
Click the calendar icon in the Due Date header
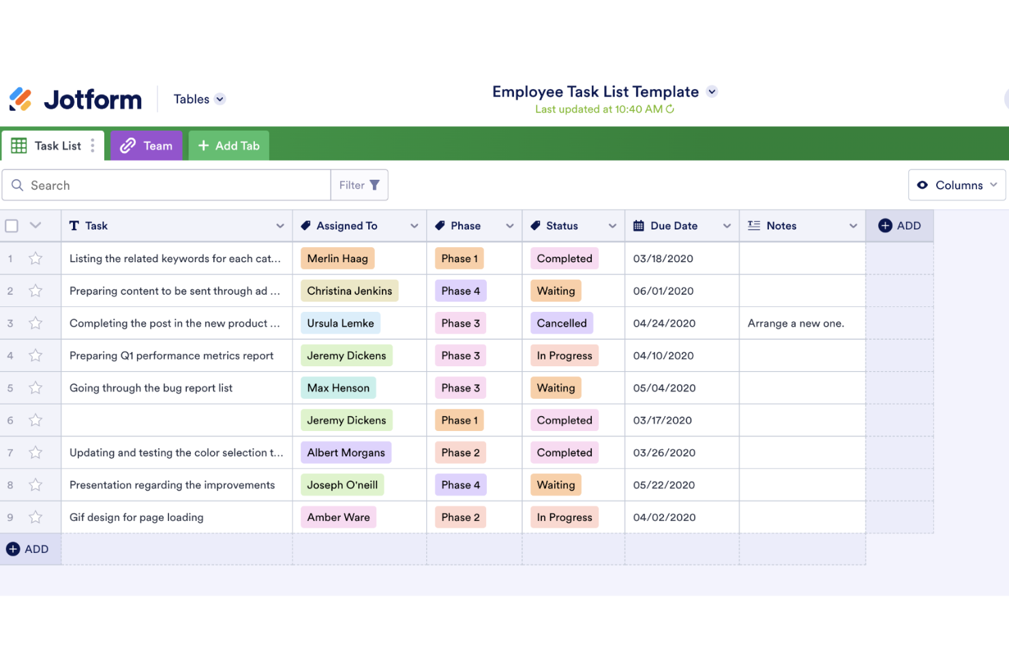pos(639,225)
